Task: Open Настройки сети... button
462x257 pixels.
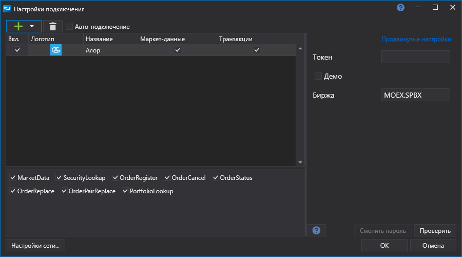Action: point(35,246)
